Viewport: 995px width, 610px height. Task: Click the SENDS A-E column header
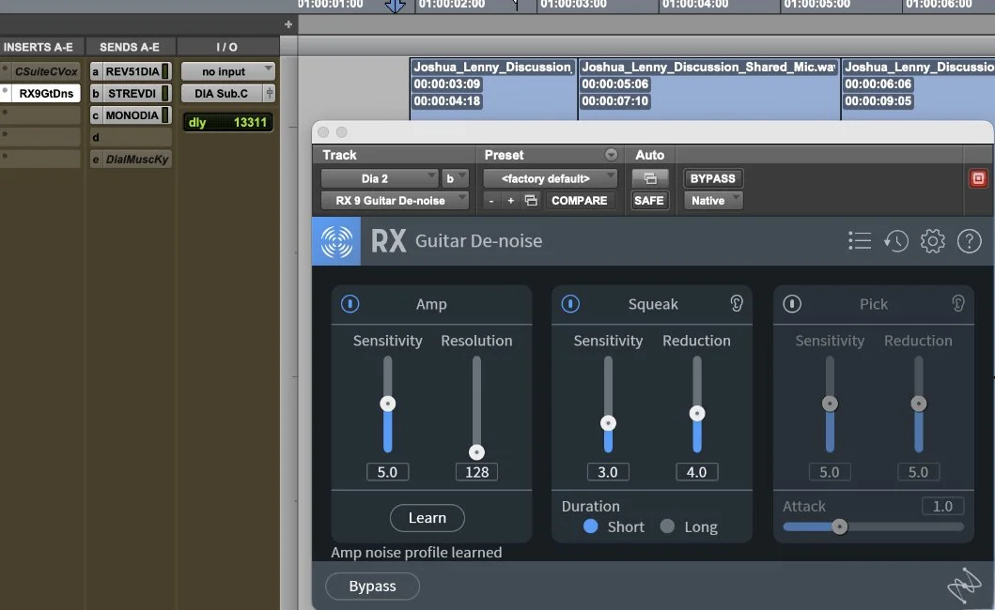130,47
